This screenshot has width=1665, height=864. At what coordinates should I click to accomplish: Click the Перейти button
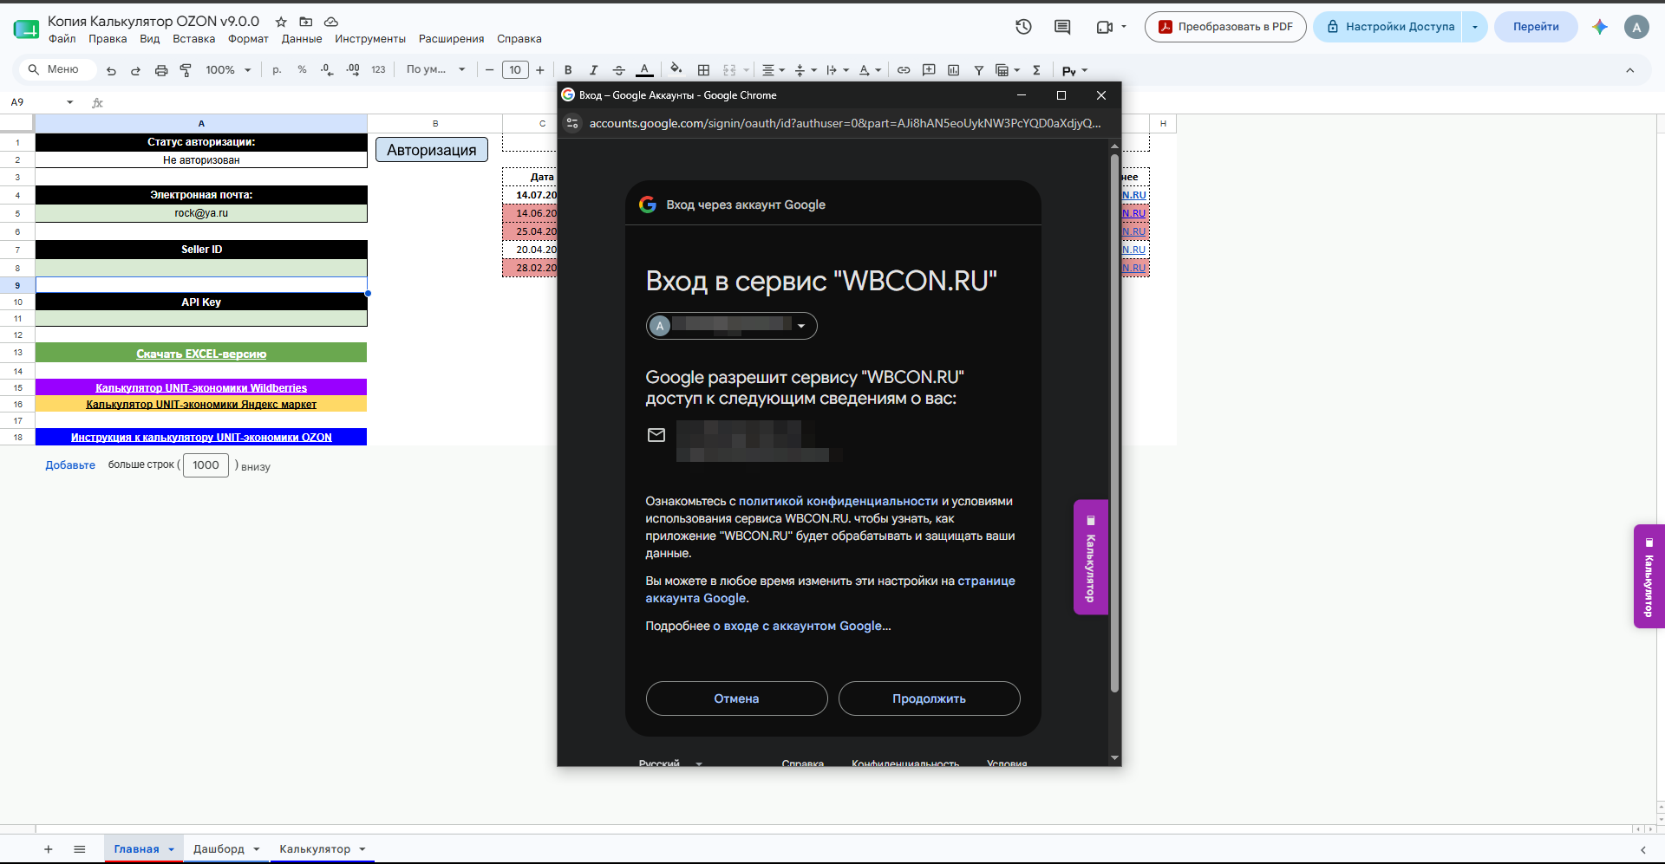tap(1536, 27)
